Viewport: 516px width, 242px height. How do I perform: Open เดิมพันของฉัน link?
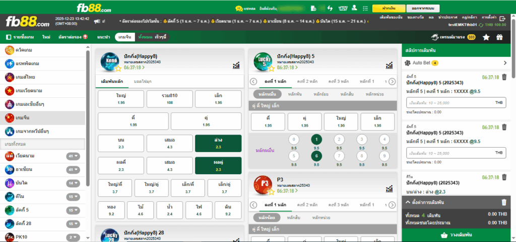pyautogui.click(x=391, y=17)
